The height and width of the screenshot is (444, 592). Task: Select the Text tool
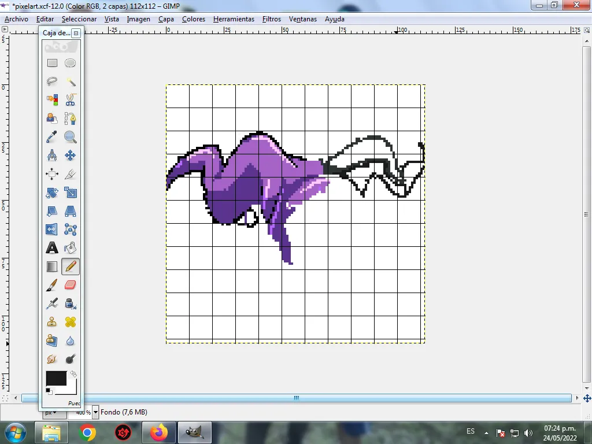[52, 247]
